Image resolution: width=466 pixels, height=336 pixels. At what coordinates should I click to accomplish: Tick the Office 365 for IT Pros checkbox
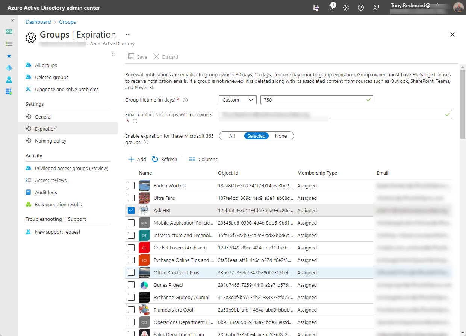click(x=131, y=272)
